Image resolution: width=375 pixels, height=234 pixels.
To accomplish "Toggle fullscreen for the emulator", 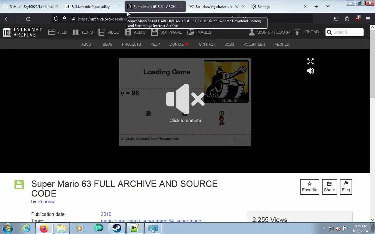I will click(311, 61).
